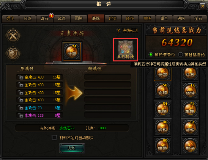The height and width of the screenshot is (160, 208).
Task: Open the 洗炼石x2 material link
Action: pos(67,128)
